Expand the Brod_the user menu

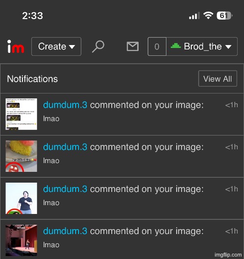coord(202,47)
